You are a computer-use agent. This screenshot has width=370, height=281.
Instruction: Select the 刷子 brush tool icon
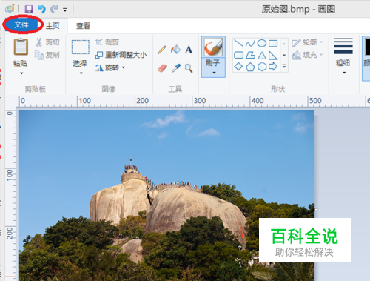tap(213, 47)
